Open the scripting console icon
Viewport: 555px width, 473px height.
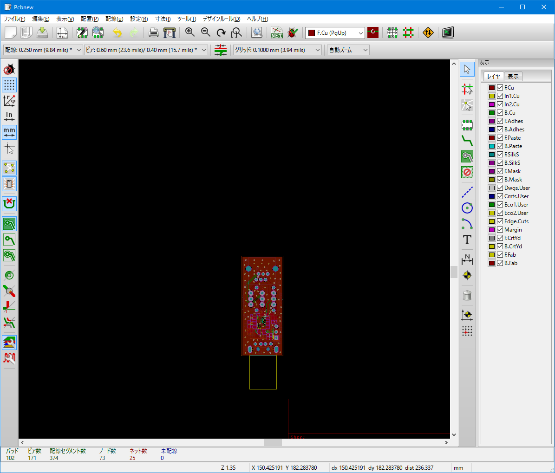(x=448, y=32)
